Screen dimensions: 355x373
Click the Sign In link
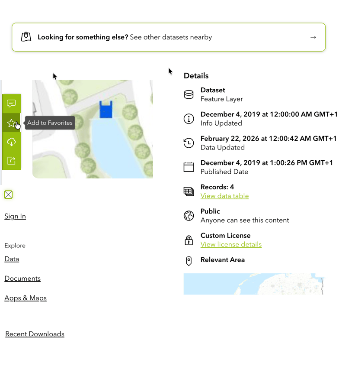tap(15, 216)
